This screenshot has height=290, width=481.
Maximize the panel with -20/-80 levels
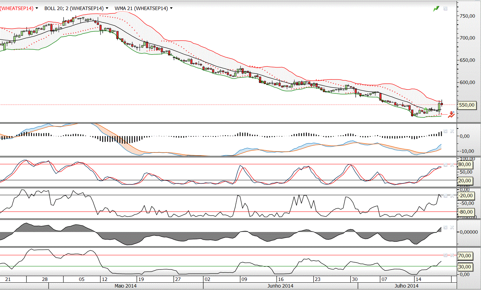[x=446, y=196]
